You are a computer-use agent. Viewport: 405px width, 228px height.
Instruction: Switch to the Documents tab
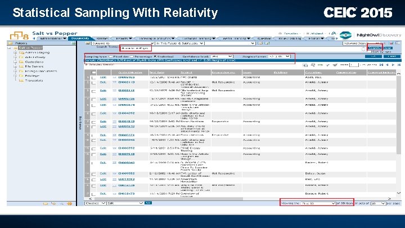coord(80,38)
